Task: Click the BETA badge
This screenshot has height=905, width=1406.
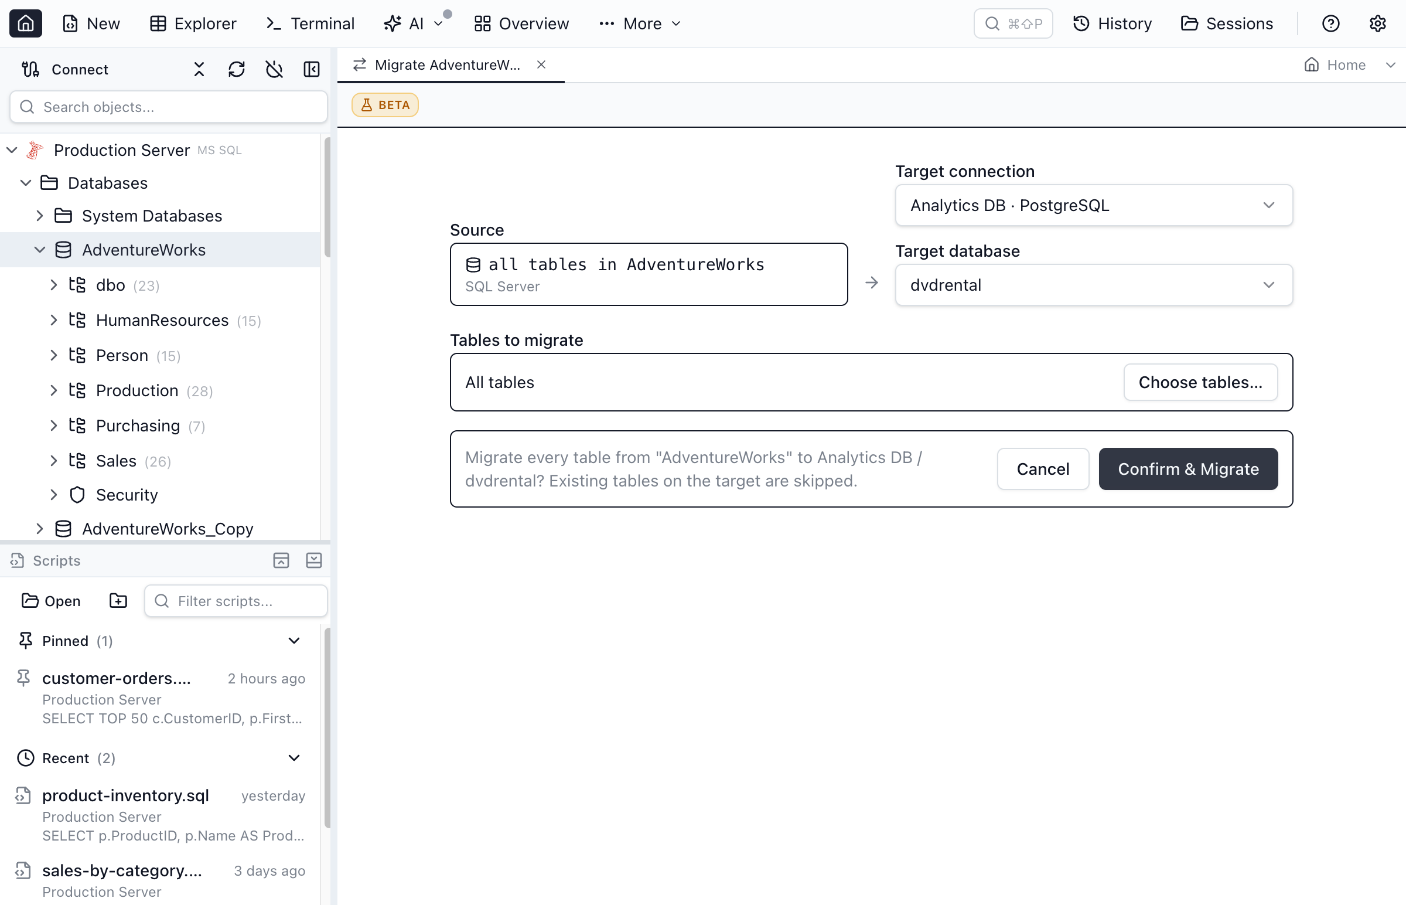Action: coord(385,105)
